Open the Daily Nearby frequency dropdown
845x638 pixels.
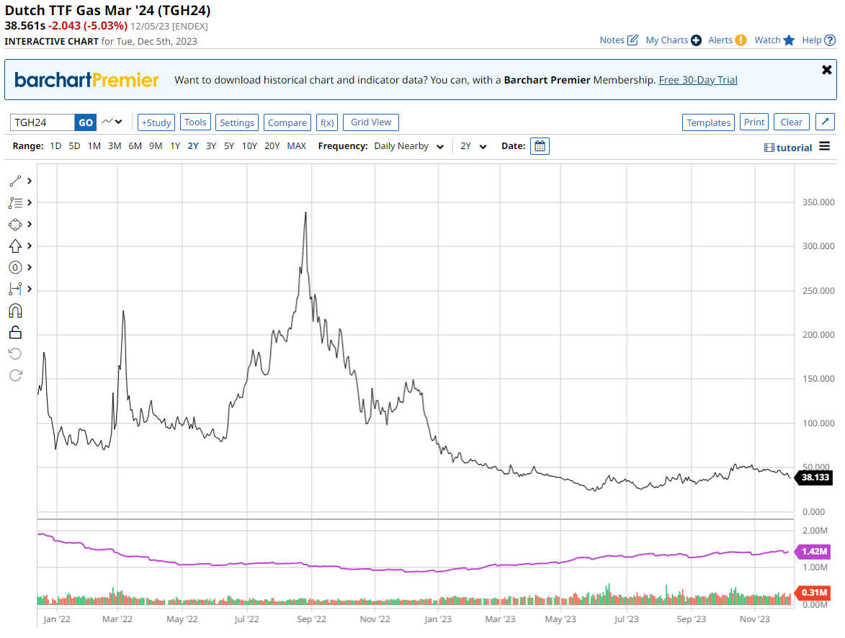pyautogui.click(x=408, y=146)
